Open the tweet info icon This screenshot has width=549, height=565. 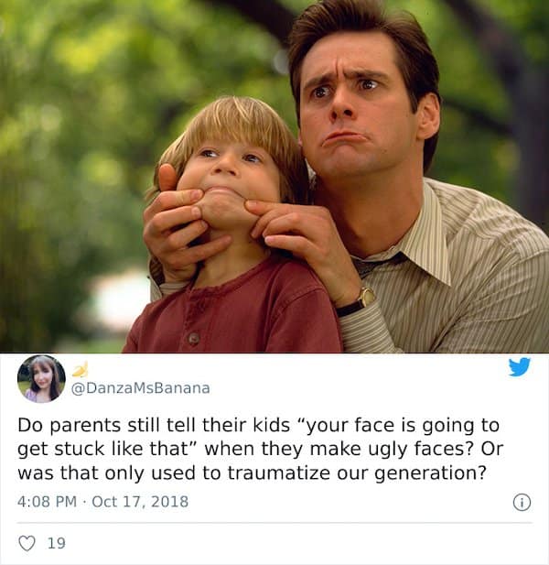click(x=522, y=503)
